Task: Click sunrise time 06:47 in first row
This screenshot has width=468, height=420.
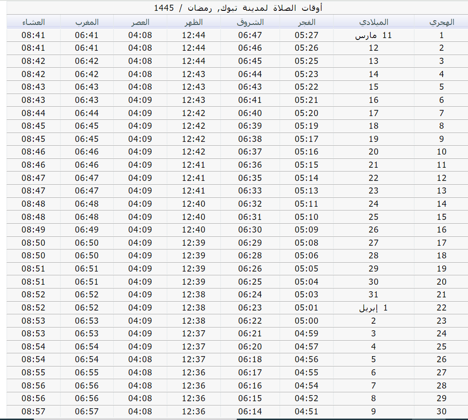Action: click(x=250, y=35)
